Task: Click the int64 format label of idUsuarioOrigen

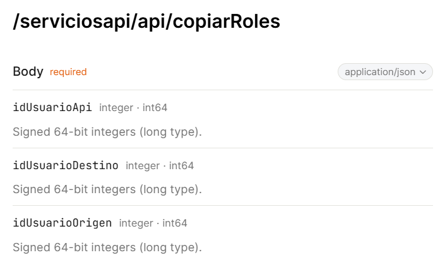Action: (x=175, y=223)
